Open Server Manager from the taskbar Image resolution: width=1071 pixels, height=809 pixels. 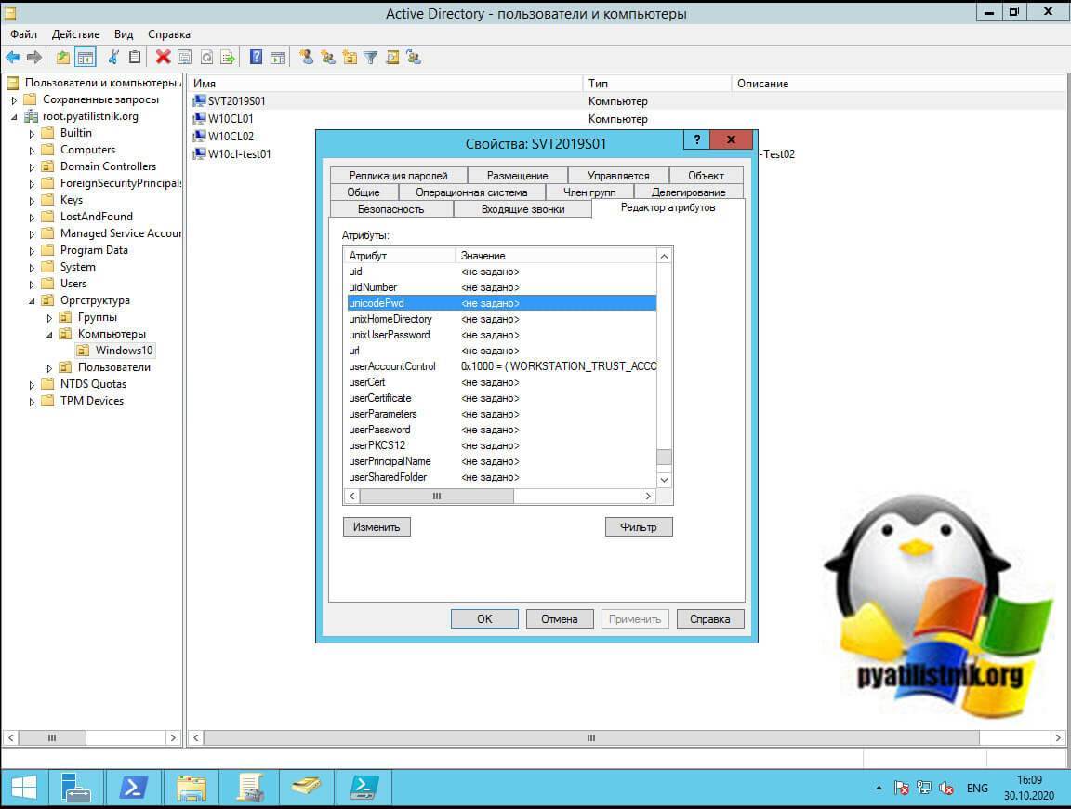pyautogui.click(x=77, y=788)
